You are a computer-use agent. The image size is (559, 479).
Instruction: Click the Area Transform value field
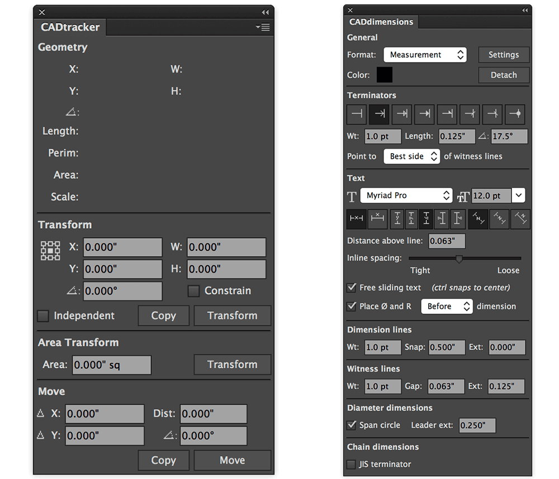point(111,365)
